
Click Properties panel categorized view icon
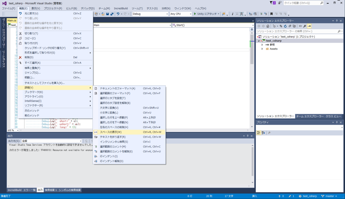[258, 133]
